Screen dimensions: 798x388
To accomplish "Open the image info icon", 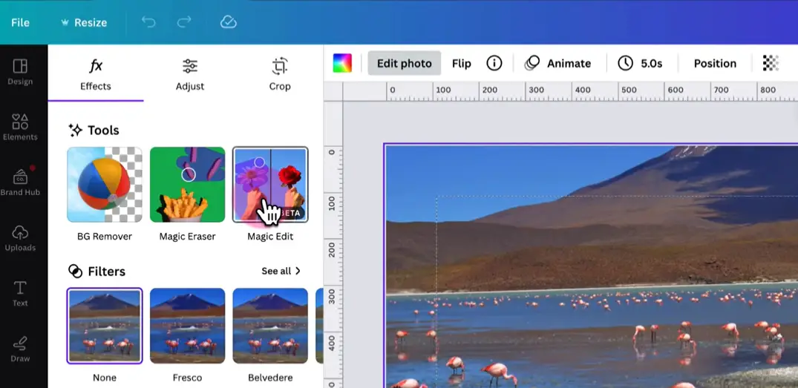I will 494,63.
